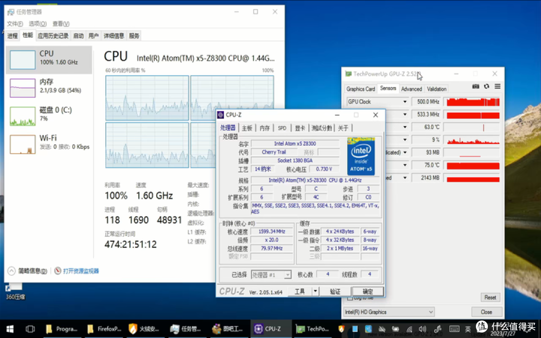Toggle the Log to file checkbox in GPU-Z

tap(350, 298)
